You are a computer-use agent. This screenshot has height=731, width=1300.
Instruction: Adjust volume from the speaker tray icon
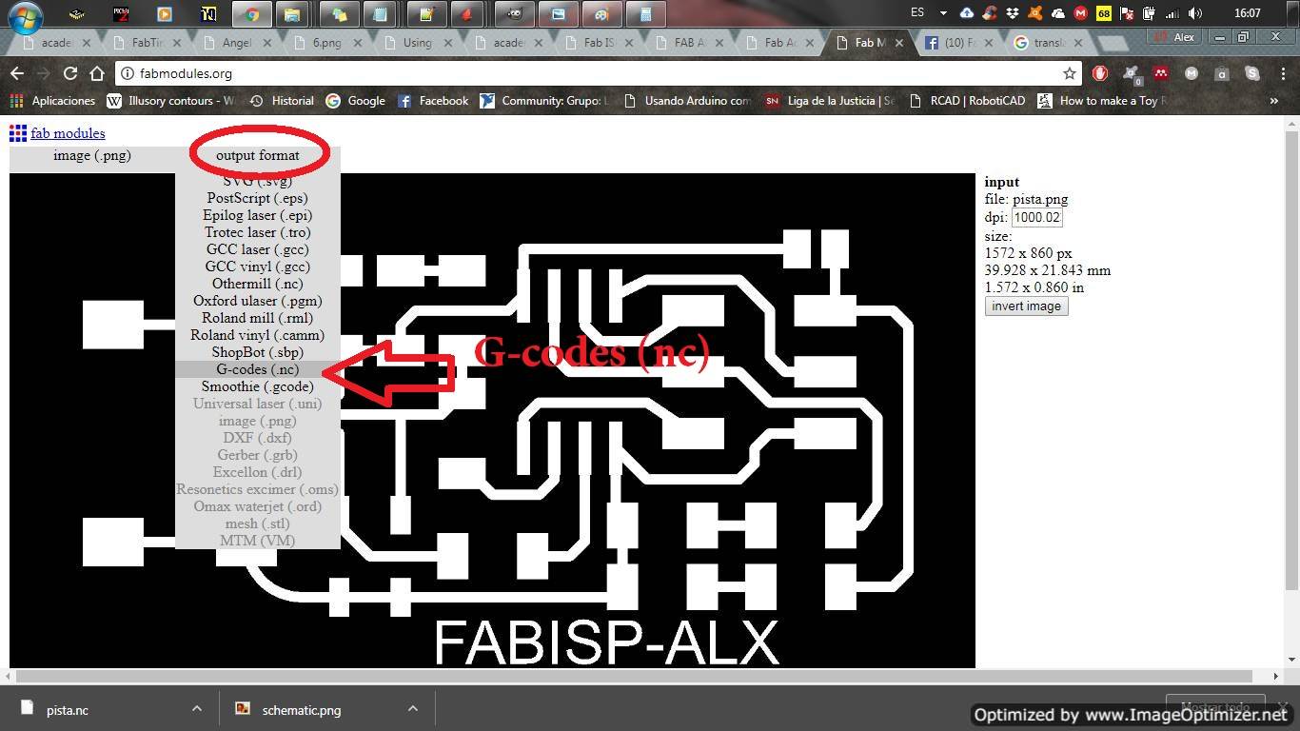coord(1195,13)
